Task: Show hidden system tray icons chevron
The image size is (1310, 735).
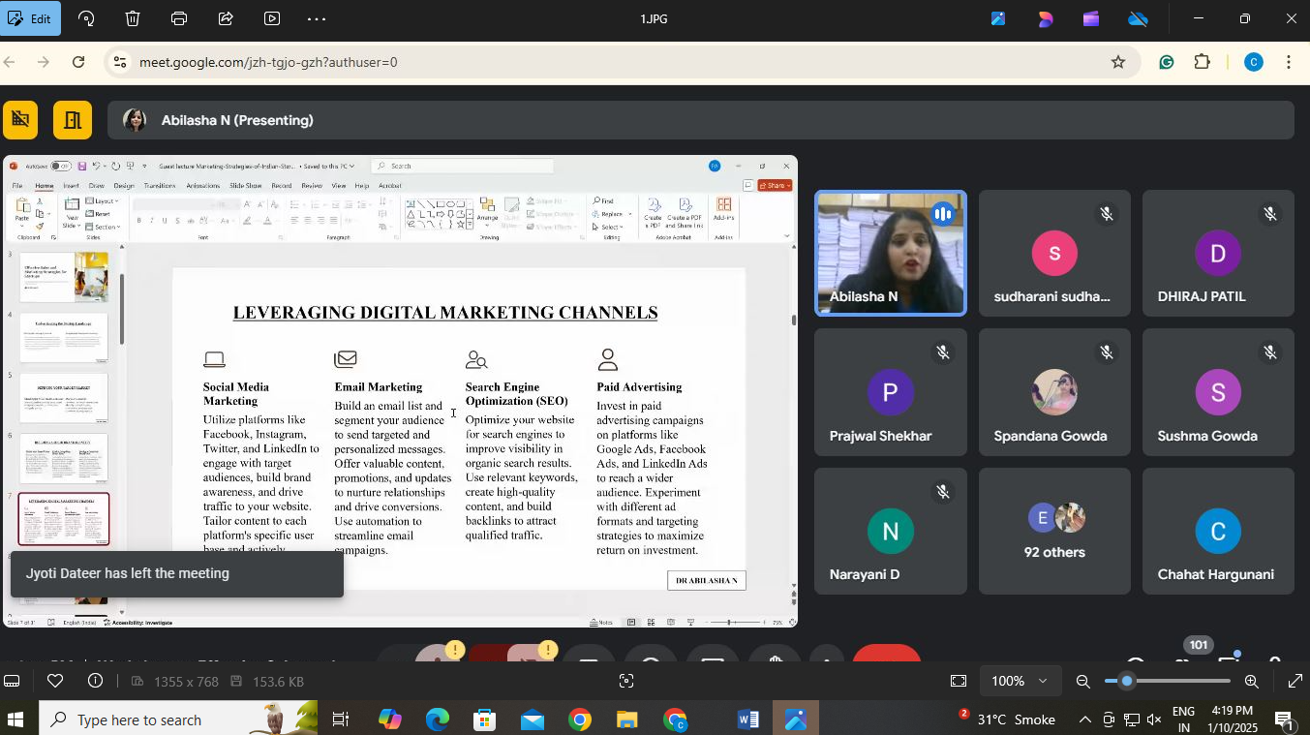Action: coord(1084,720)
